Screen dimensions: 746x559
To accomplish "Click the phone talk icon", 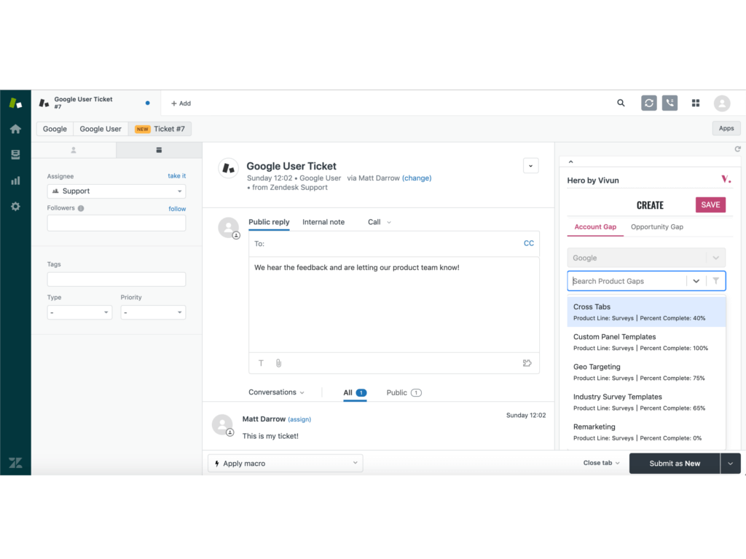I will pyautogui.click(x=670, y=103).
